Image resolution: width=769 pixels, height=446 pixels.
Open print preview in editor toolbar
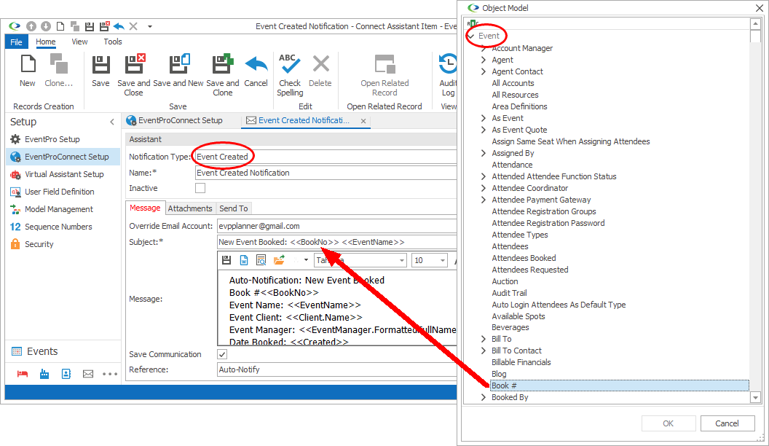click(x=261, y=260)
